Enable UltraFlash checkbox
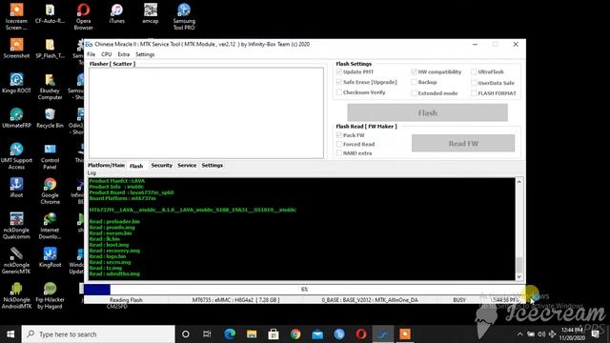The image size is (610, 343). pos(474,72)
